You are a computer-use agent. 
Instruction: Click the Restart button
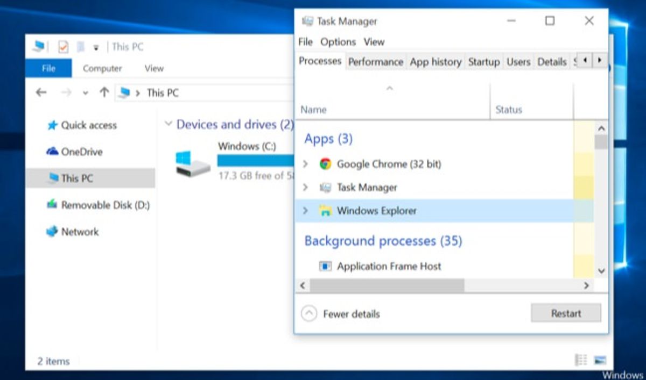coord(566,313)
